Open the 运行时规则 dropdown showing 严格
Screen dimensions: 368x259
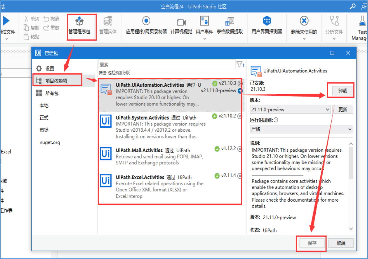point(302,129)
